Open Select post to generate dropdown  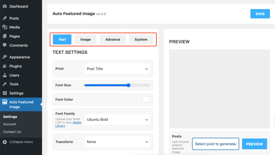pos(216,144)
